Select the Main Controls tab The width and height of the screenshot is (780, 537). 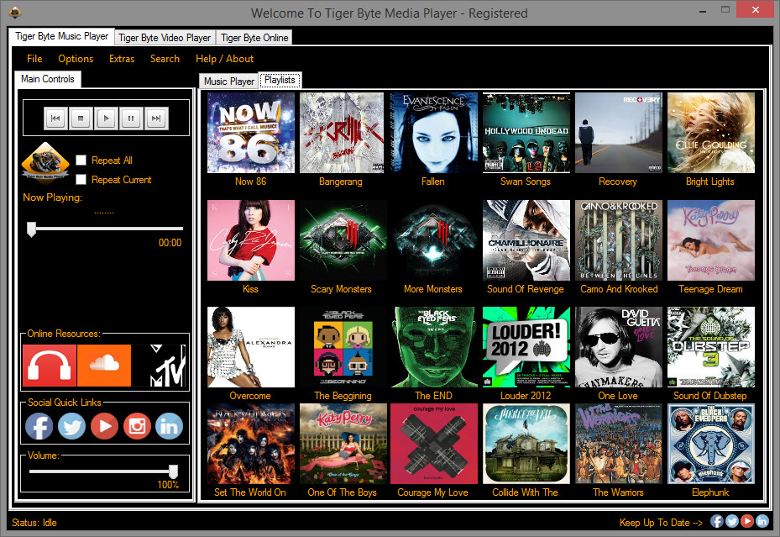48,79
